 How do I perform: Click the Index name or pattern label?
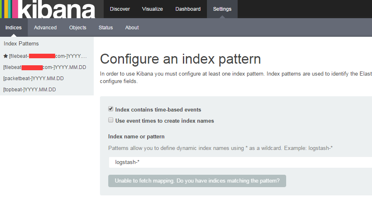click(136, 137)
